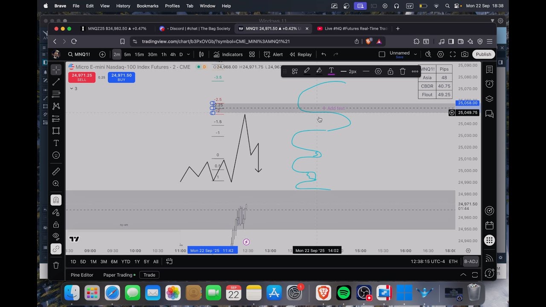Change drawing text color

(x=331, y=71)
